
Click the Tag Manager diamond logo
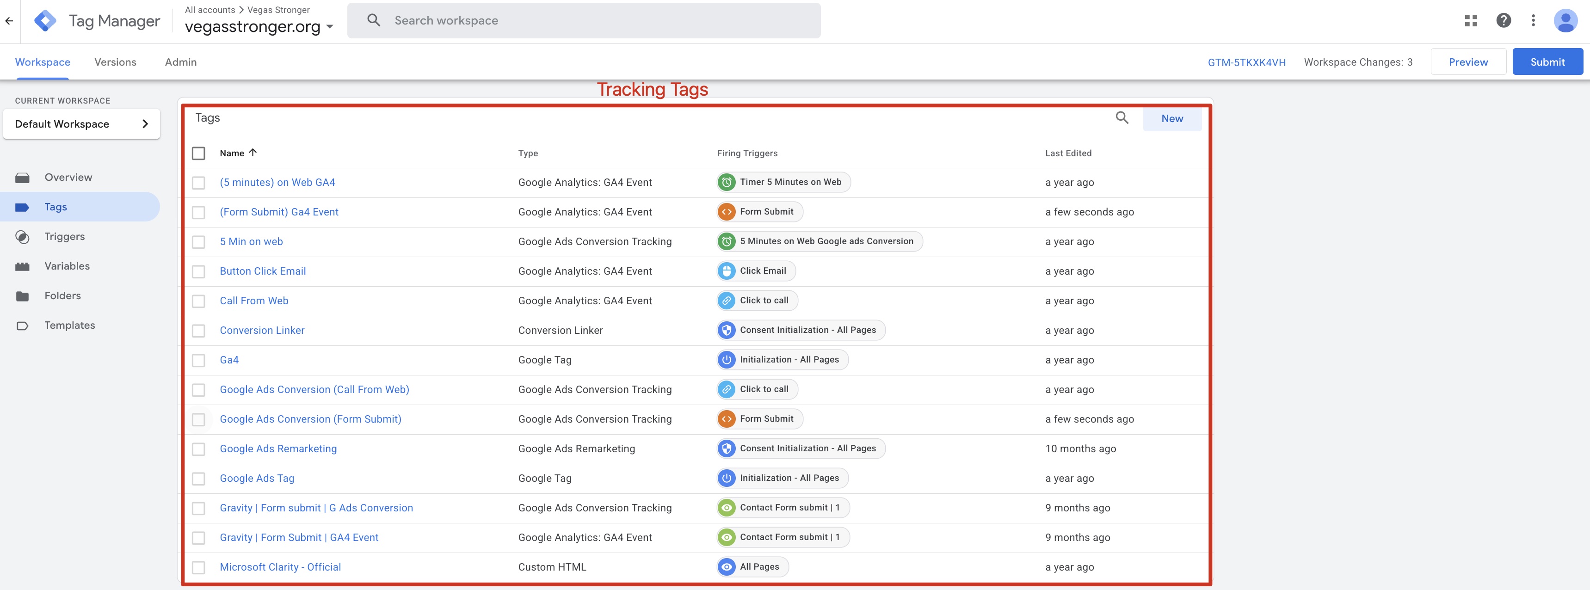point(45,21)
